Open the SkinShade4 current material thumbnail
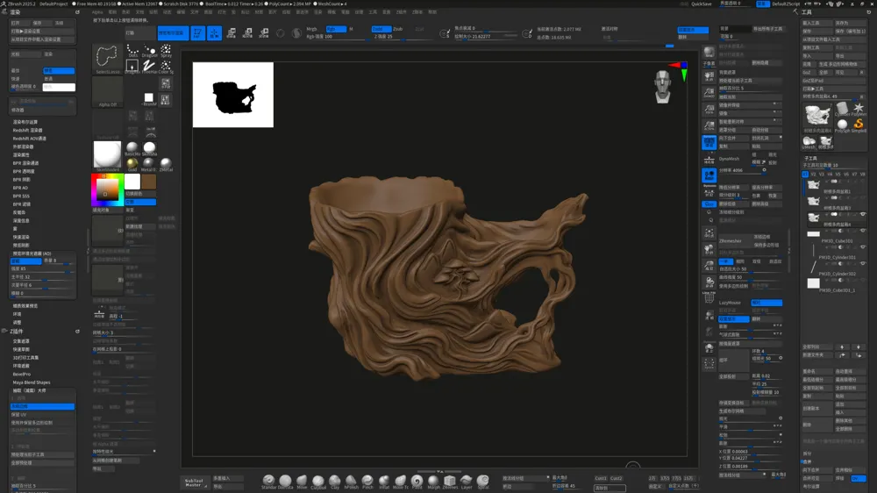 coord(107,156)
